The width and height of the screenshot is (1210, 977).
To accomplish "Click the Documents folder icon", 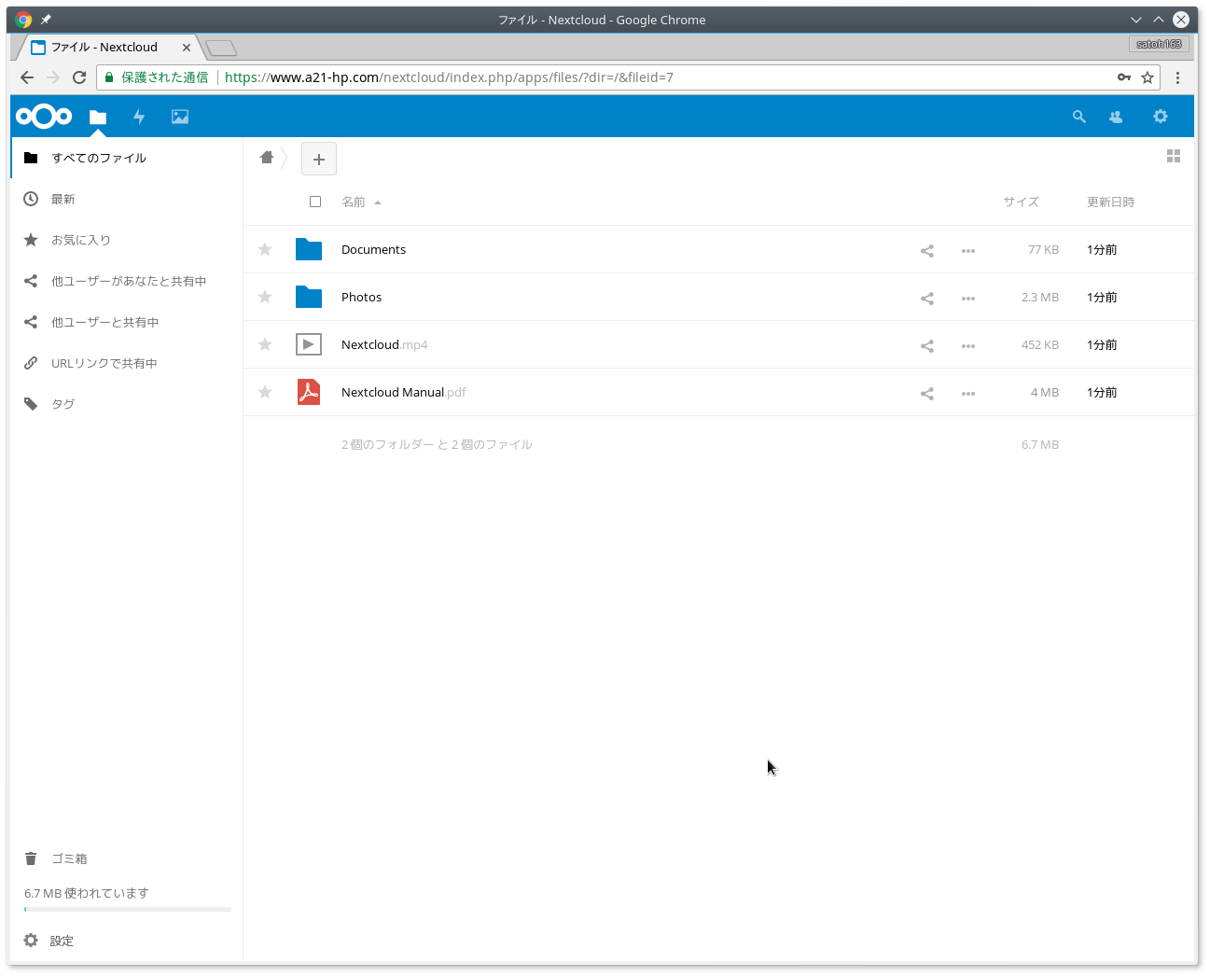I will pyautogui.click(x=309, y=249).
